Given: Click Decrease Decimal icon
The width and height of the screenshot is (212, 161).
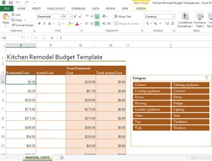Looking at the screenshot, I should (x=173, y=24).
